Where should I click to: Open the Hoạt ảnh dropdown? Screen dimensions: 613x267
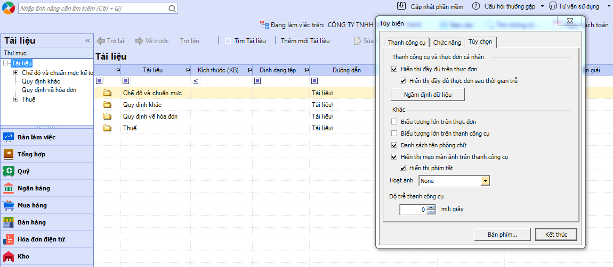pyautogui.click(x=485, y=181)
